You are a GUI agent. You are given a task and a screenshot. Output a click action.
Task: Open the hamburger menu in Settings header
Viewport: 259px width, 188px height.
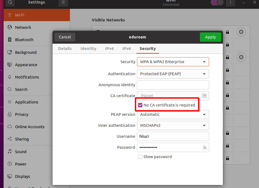point(63,2)
